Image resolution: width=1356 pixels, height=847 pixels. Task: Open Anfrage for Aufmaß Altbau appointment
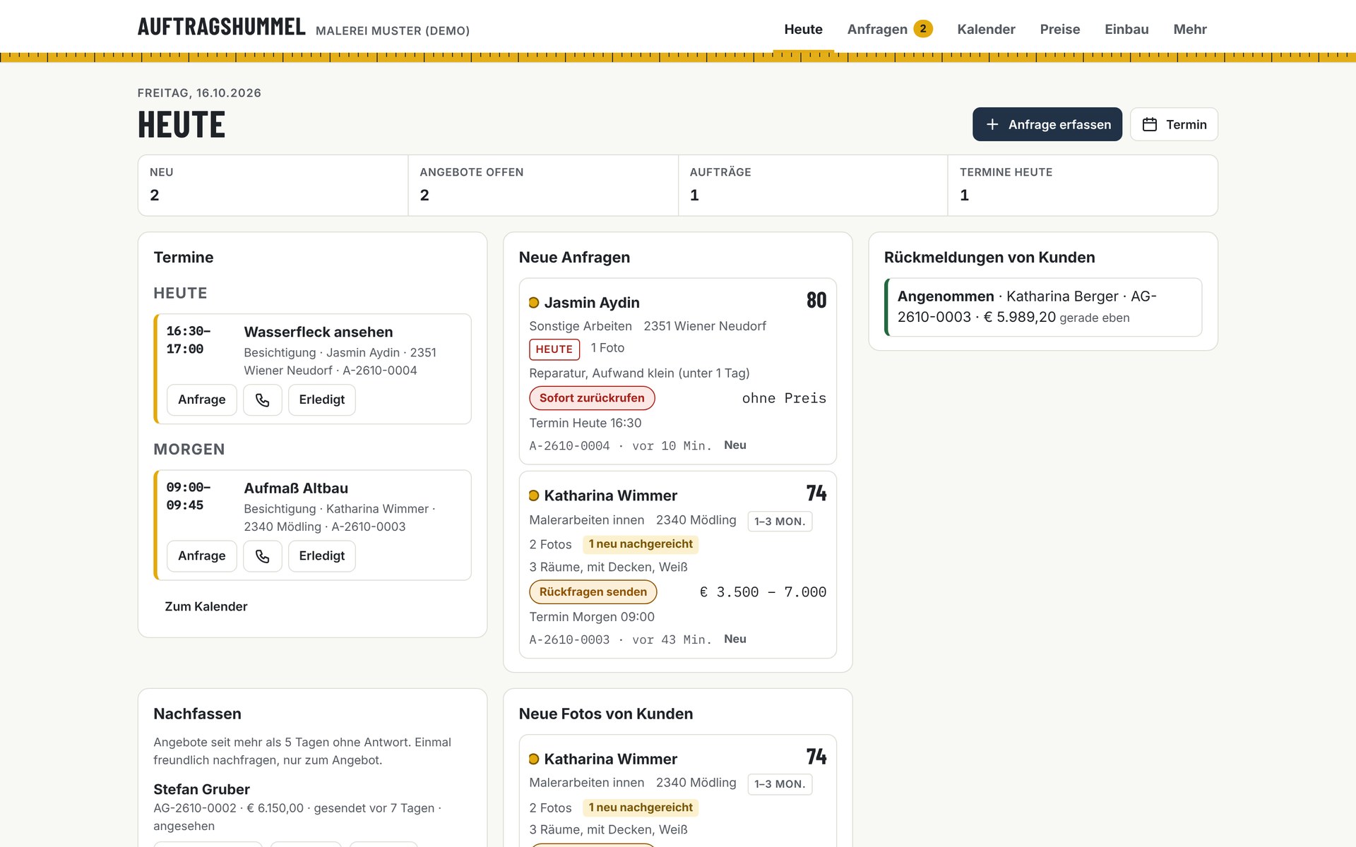click(202, 556)
